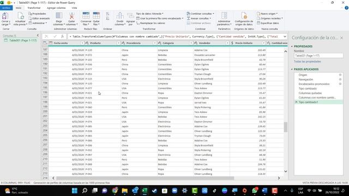Viewport: 349px width, 196px height.
Task: Open the Nuevo origen dropdown
Action: coord(267,14)
